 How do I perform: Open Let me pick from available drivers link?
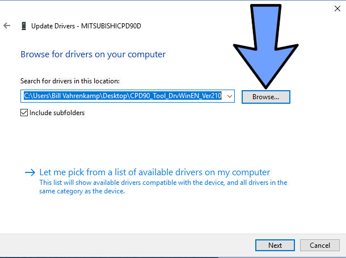(x=154, y=172)
